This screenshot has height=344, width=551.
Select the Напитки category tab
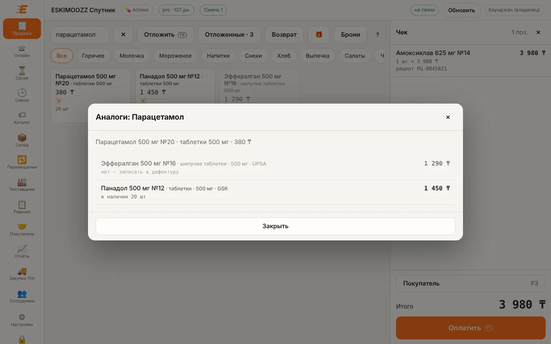(x=218, y=56)
